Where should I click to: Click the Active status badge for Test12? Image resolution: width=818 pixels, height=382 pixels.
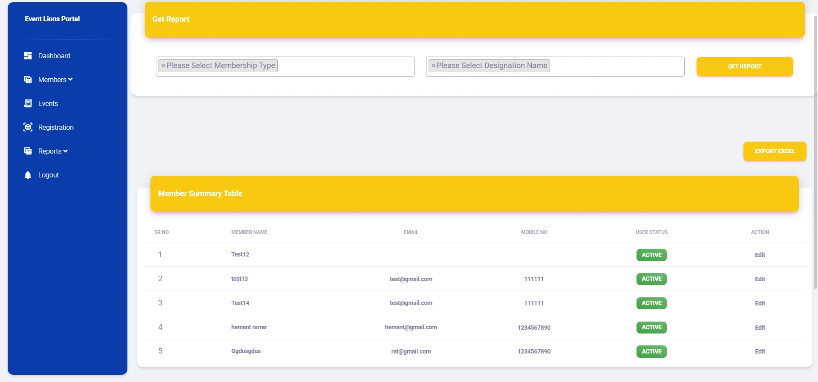click(x=651, y=255)
